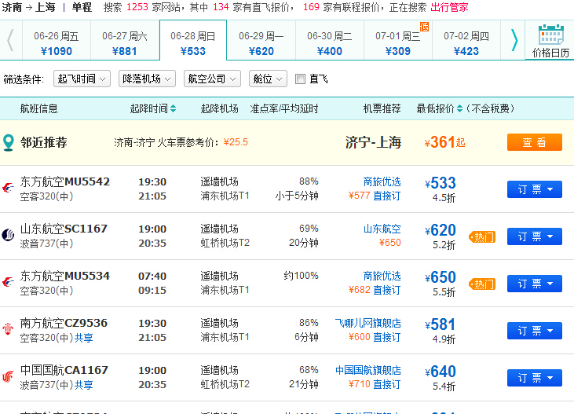This screenshot has height=414, width=574.
Task: Click 共享 link under CZ9536
Action: (x=84, y=338)
